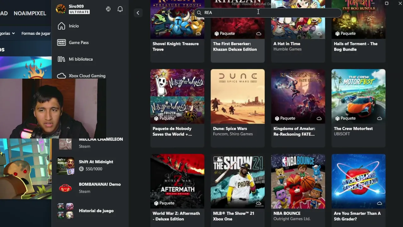This screenshot has width=403, height=227.
Task: Open the NBA Bounce cover art
Action: point(298,181)
